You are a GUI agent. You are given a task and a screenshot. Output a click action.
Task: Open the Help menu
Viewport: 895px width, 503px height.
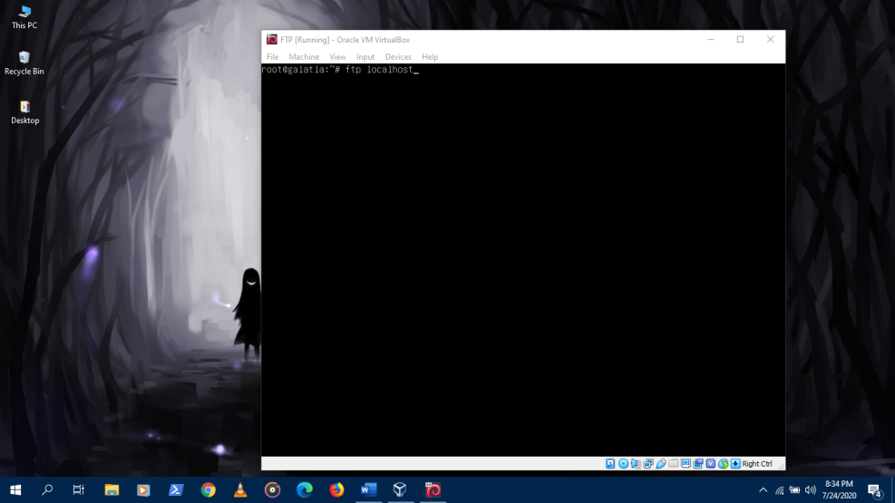point(430,57)
